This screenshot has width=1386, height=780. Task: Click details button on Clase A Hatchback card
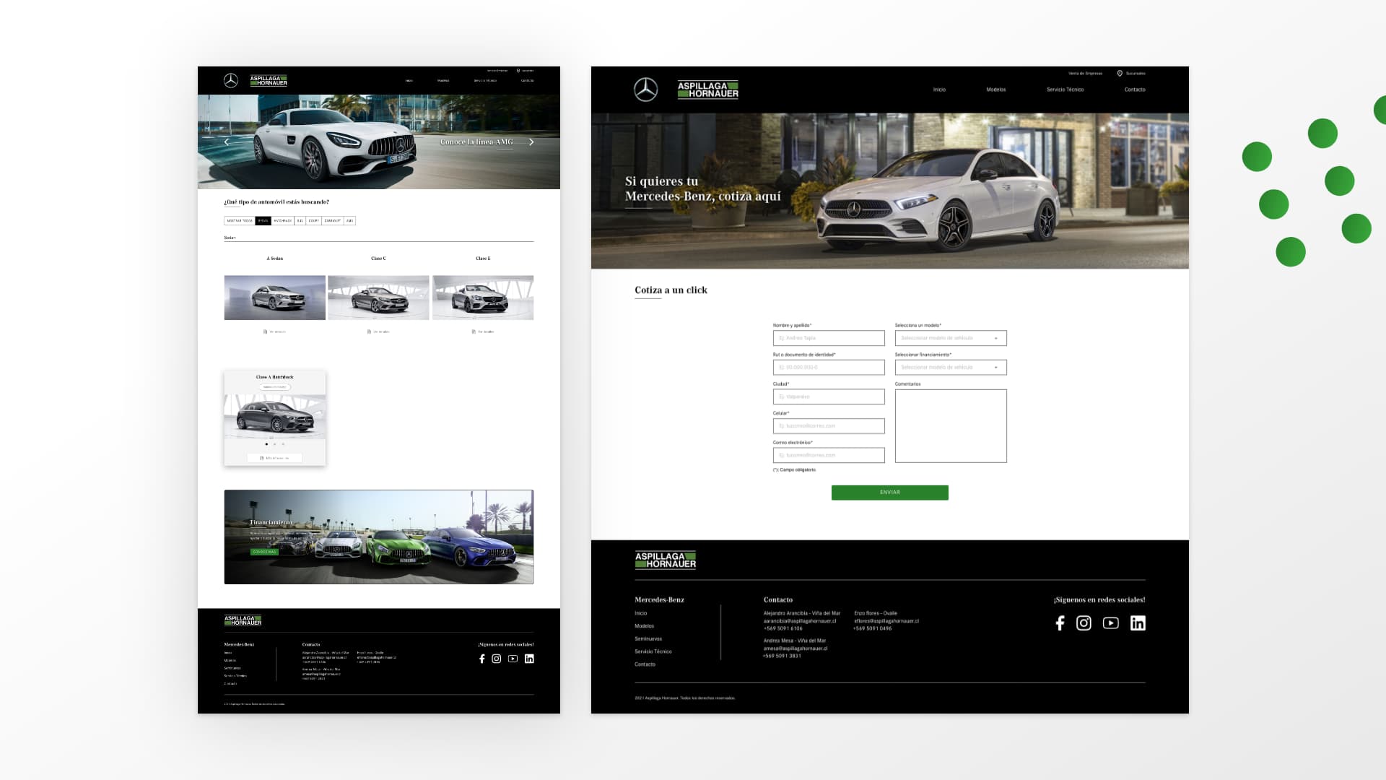pyautogui.click(x=274, y=458)
